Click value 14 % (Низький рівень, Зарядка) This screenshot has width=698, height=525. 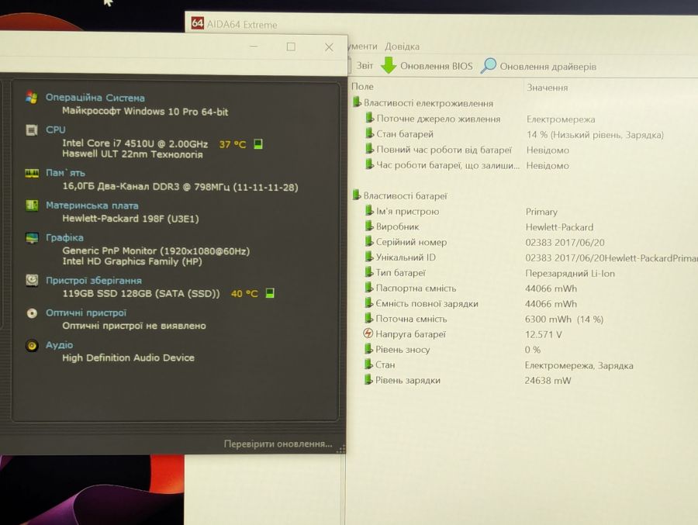pyautogui.click(x=595, y=135)
